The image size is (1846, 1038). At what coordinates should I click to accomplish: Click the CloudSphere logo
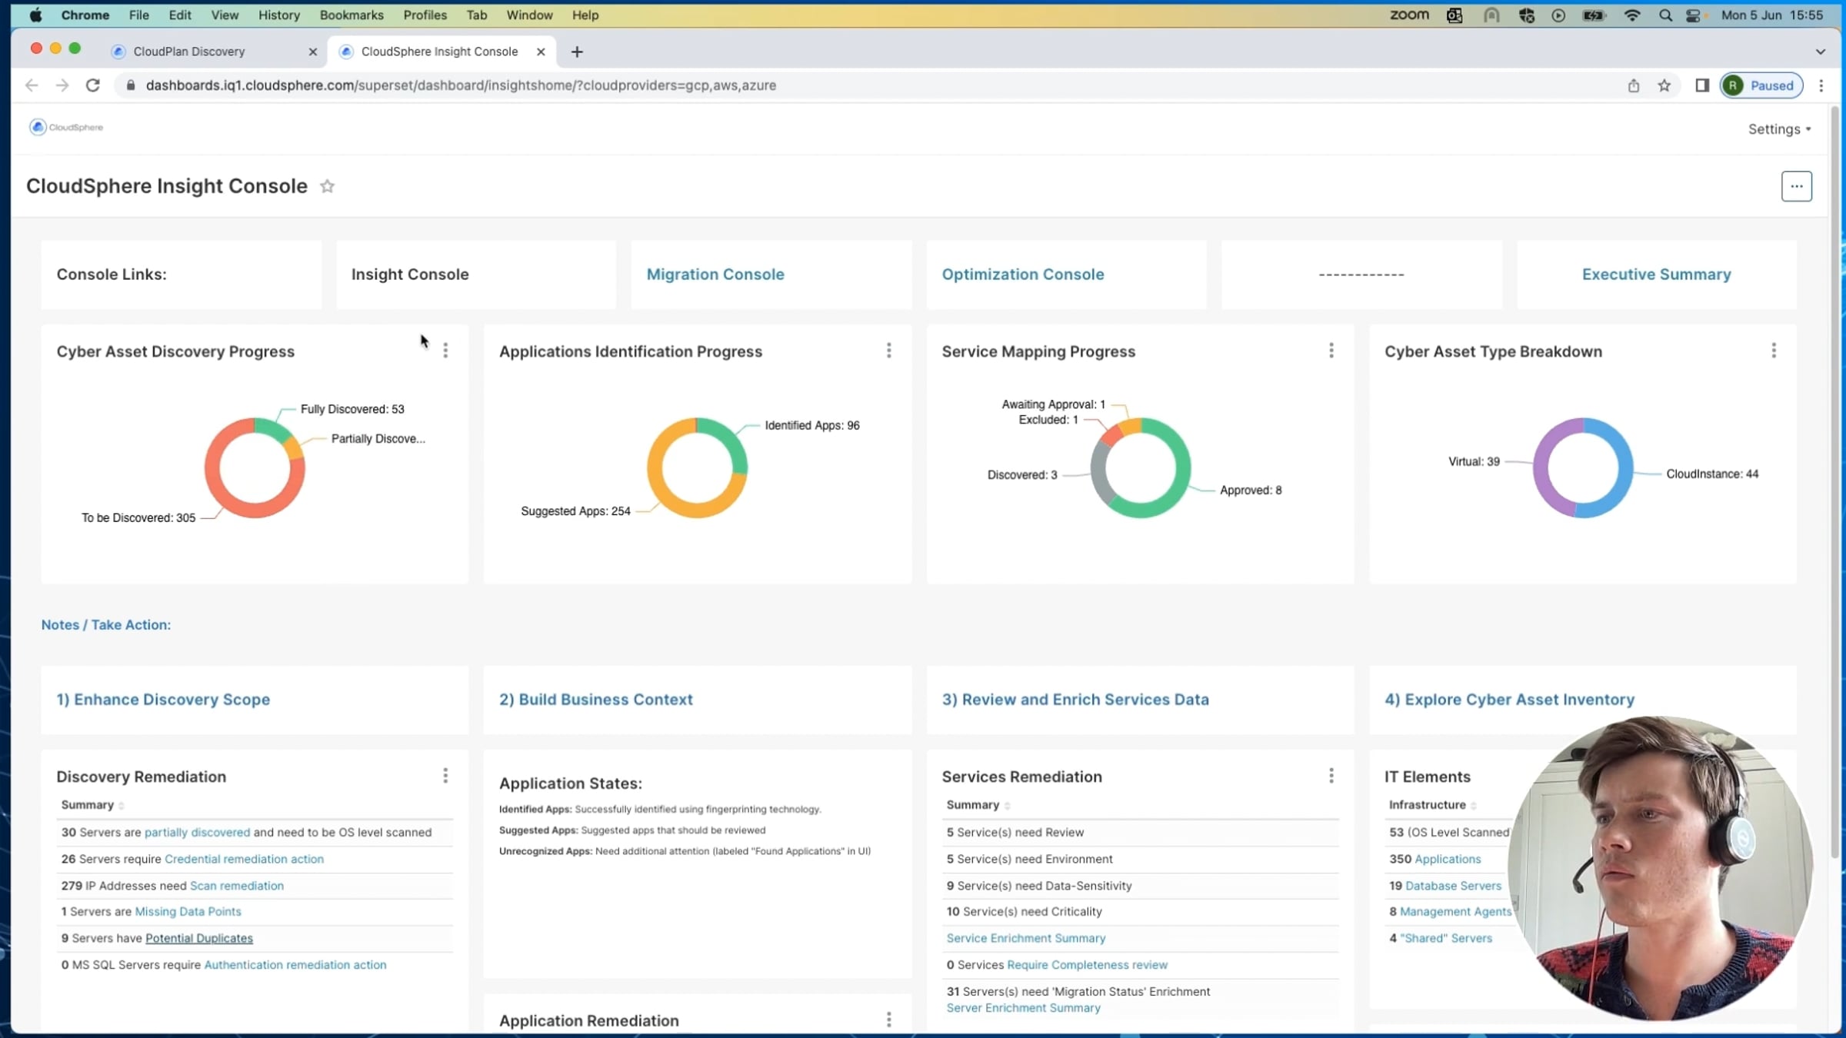point(66,127)
